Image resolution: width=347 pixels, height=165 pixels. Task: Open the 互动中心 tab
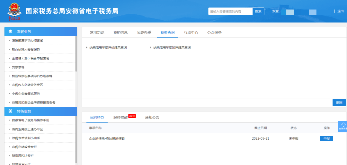coord(191,32)
